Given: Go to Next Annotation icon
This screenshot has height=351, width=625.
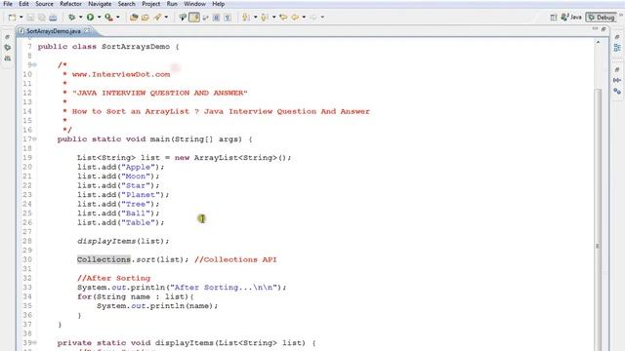Looking at the screenshot, I should click(246, 18).
